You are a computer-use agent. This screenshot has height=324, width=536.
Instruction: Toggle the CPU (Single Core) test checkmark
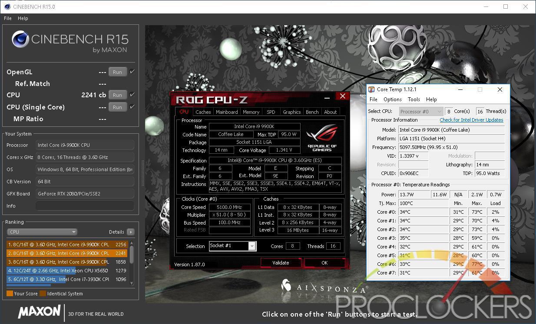[x=132, y=107]
